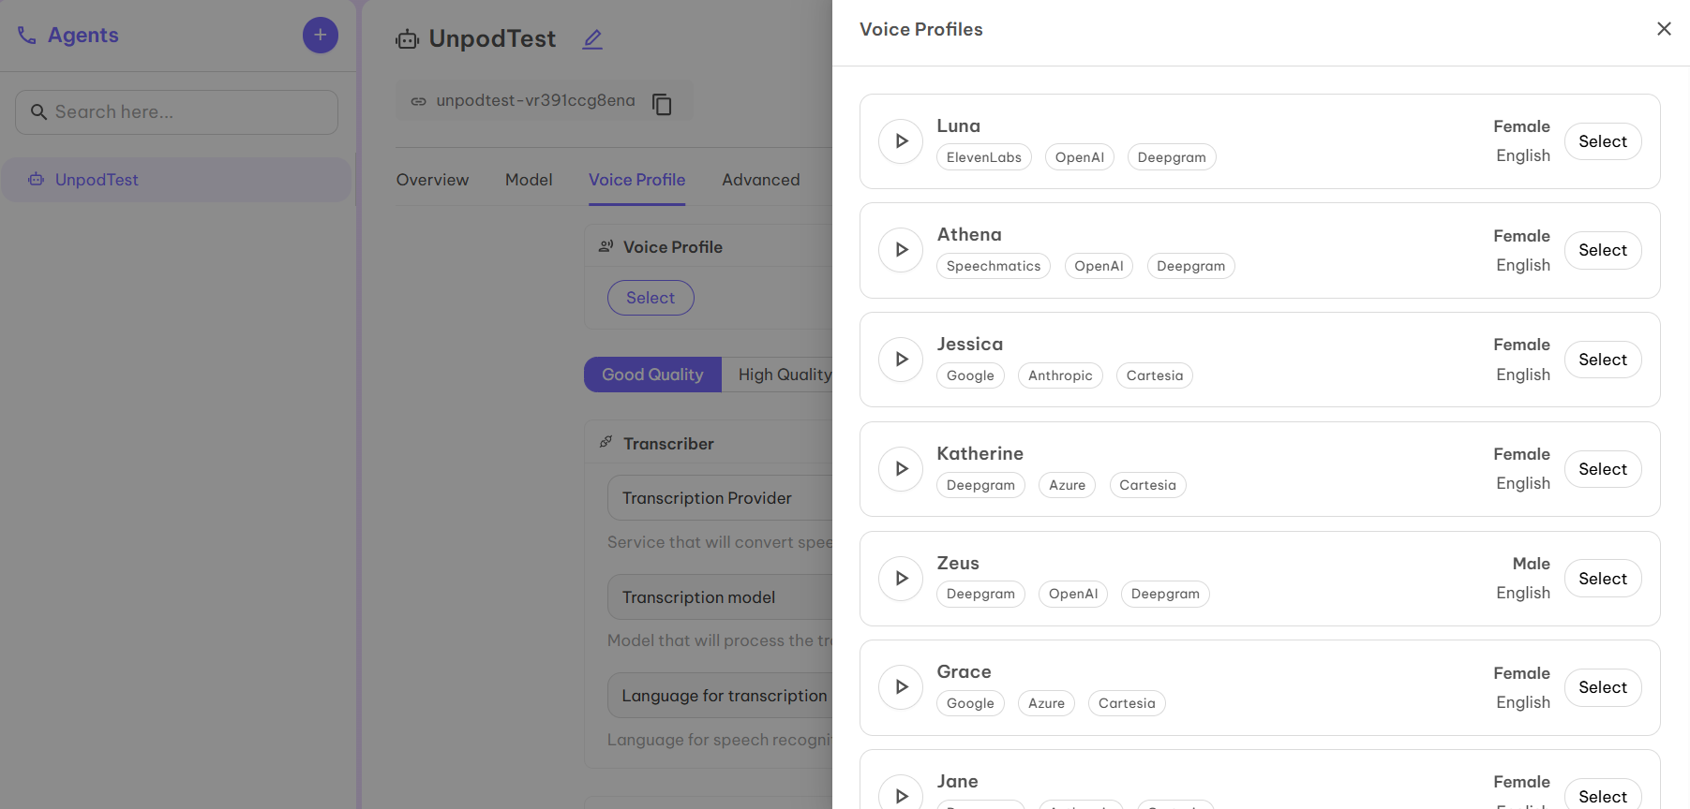Toggle Good Quality option
The width and height of the screenshot is (1690, 809).
pos(652,375)
